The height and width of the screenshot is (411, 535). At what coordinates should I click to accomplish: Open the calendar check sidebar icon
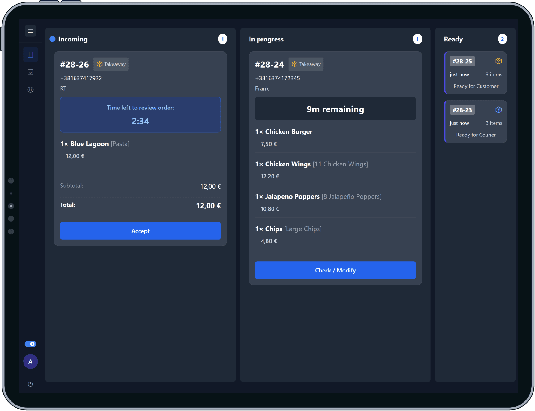[x=30, y=72]
